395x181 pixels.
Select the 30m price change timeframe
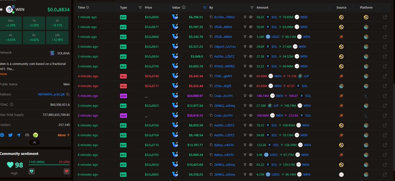(x=11, y=23)
